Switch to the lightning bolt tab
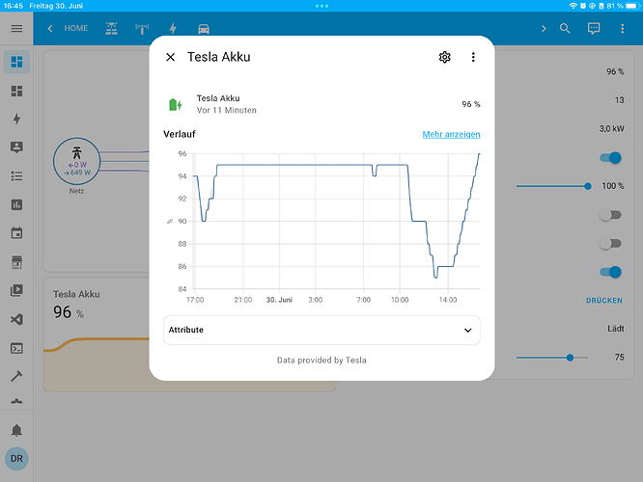 pos(173,28)
